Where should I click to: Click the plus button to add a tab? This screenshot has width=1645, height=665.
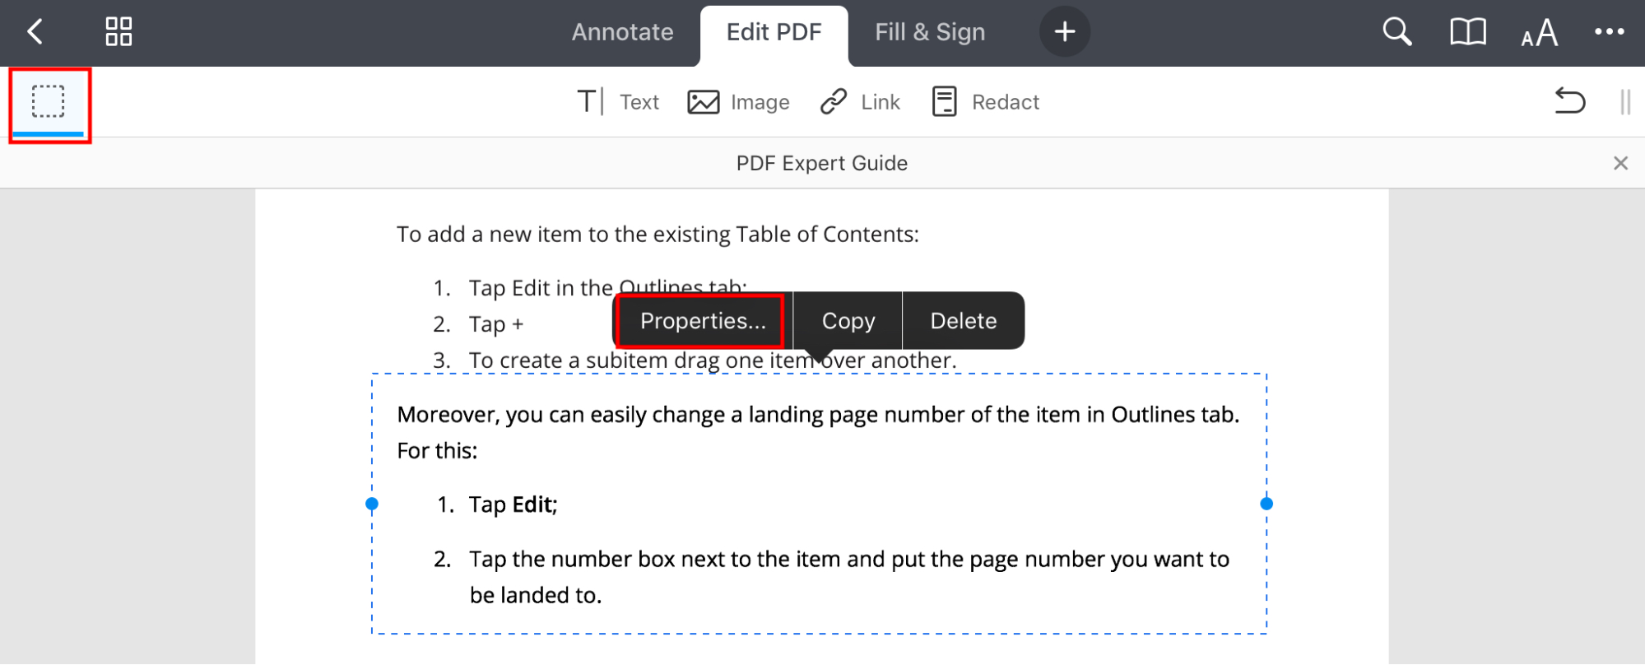tap(1064, 31)
